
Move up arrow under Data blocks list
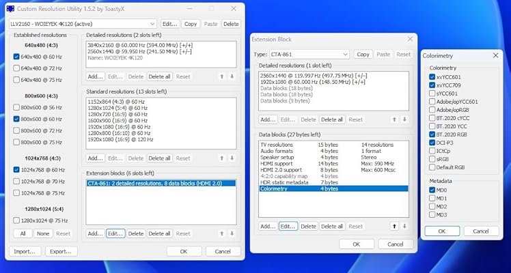(394, 226)
